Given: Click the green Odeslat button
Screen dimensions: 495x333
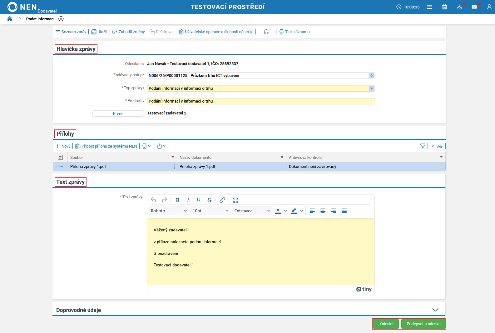Looking at the screenshot, I should 387,324.
